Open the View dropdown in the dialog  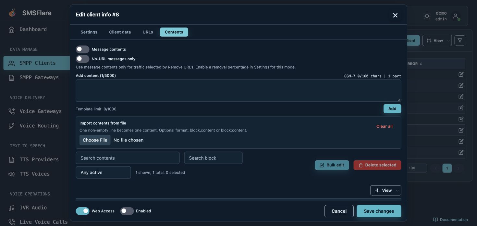(385, 190)
